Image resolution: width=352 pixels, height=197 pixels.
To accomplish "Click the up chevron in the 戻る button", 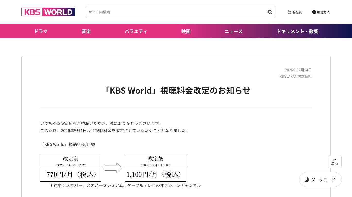I will pyautogui.click(x=335, y=159).
